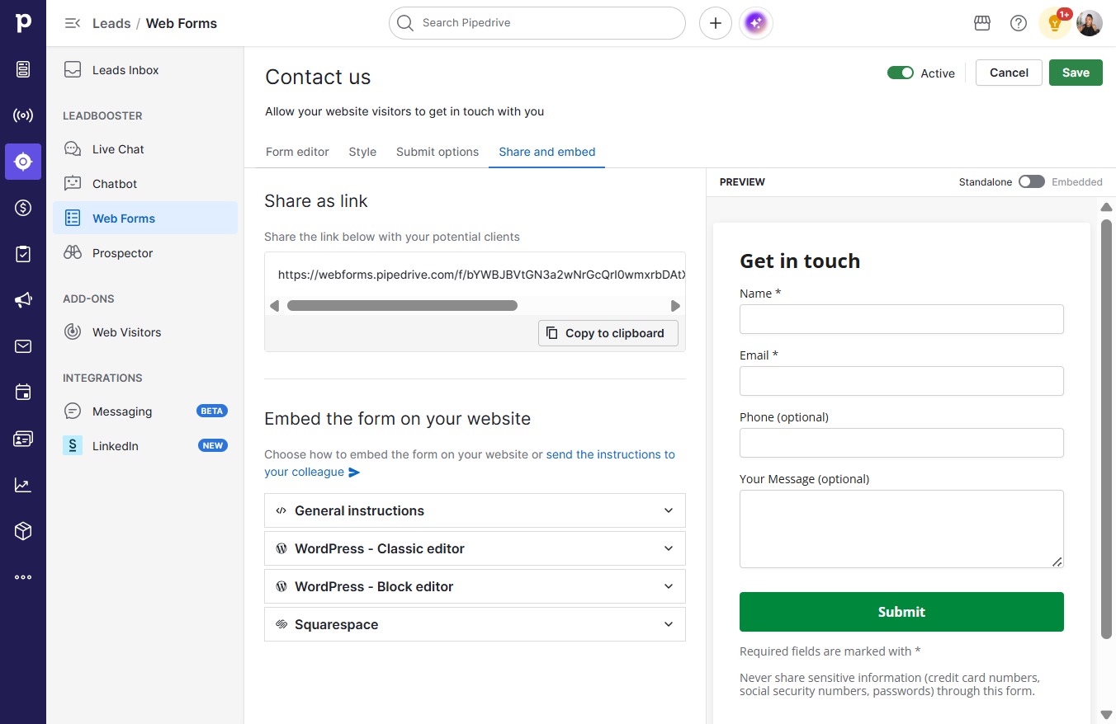Open the Submit options tab
This screenshot has width=1116, height=724.
[437, 152]
